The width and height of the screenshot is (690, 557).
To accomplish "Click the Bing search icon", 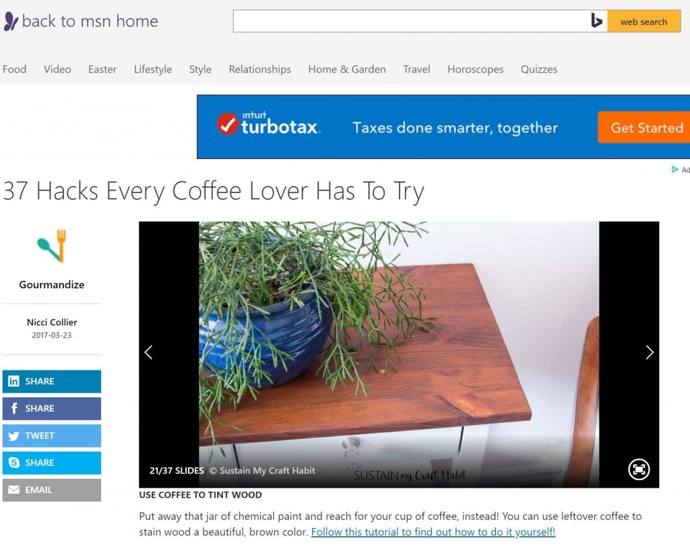I will (x=596, y=21).
